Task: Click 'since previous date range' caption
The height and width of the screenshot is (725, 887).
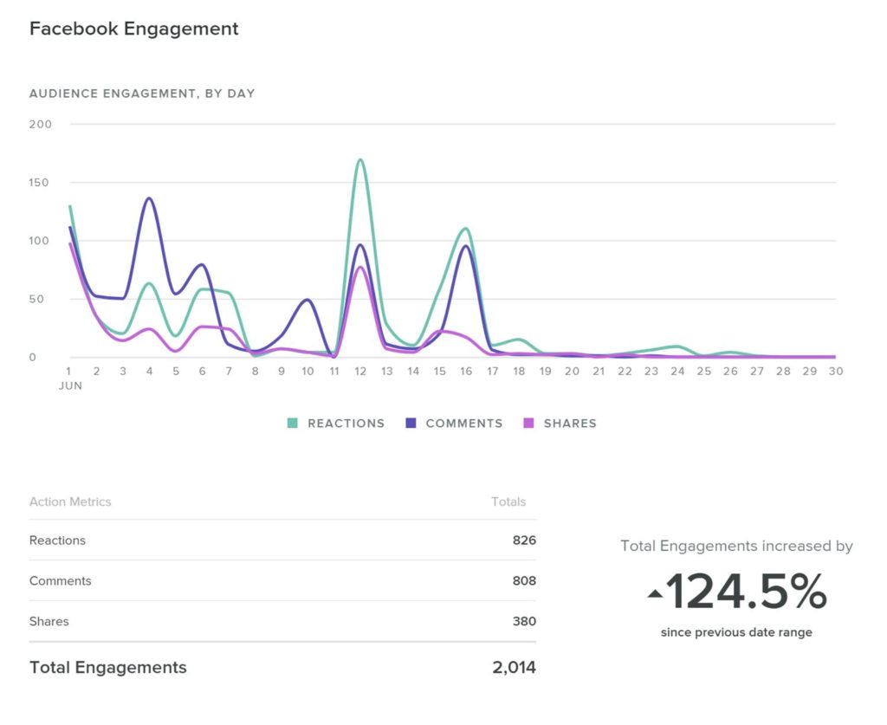Action: tap(736, 632)
